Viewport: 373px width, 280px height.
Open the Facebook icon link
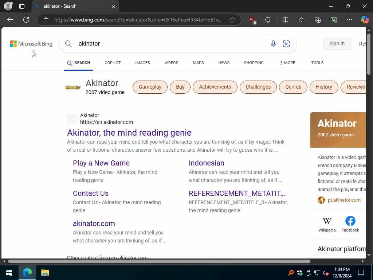350,224
